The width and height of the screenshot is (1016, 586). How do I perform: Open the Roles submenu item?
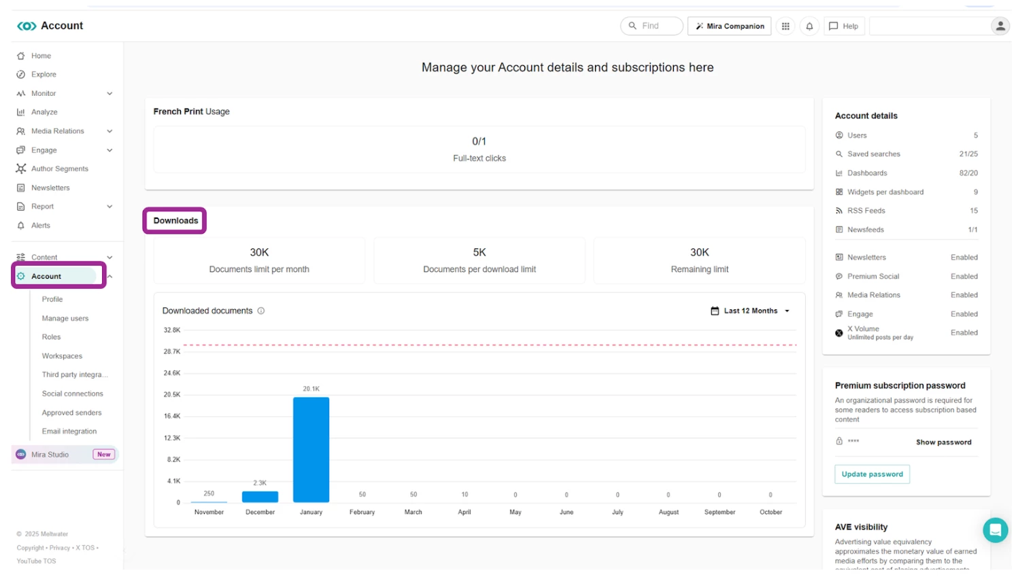coord(51,337)
